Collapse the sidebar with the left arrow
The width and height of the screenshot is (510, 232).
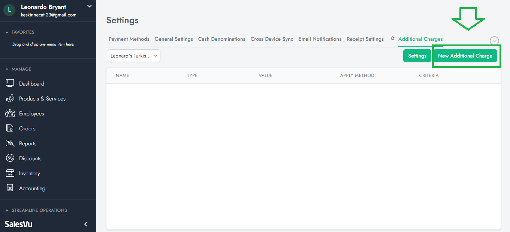(x=86, y=224)
